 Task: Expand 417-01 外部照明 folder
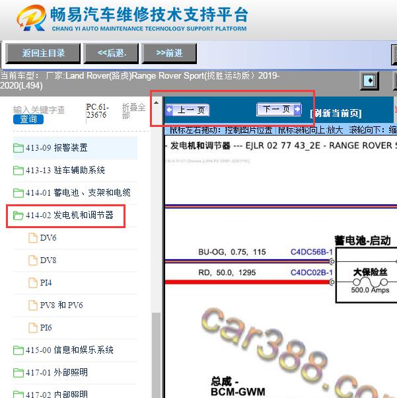tap(75, 372)
